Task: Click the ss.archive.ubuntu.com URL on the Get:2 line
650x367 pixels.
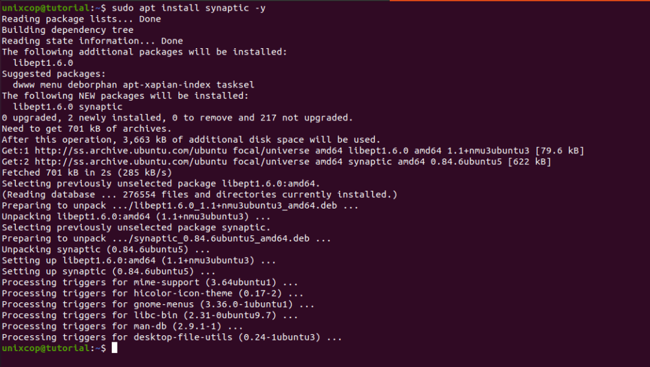Action: tap(131, 162)
